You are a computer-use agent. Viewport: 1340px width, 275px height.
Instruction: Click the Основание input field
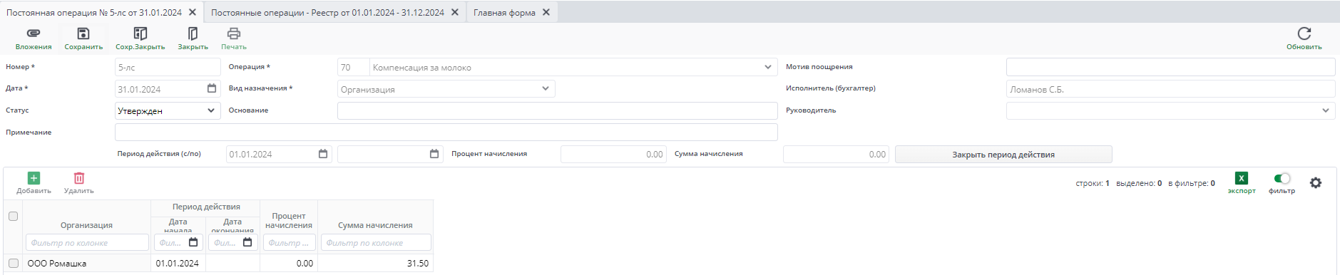pyautogui.click(x=557, y=110)
